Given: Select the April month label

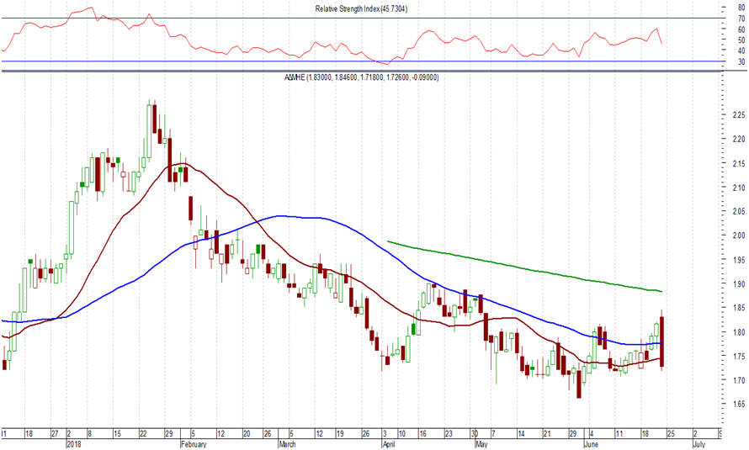Looking at the screenshot, I should pos(388,444).
